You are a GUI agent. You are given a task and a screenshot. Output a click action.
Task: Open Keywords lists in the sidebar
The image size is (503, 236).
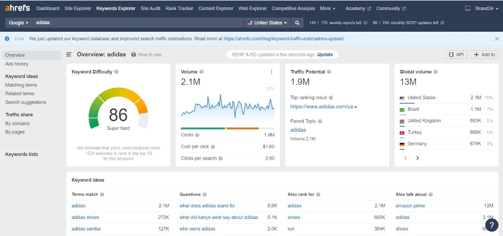point(22,154)
